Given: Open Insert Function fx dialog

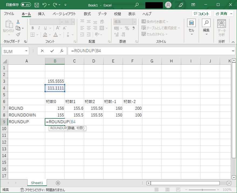Looking at the screenshot, I should 62,51.
